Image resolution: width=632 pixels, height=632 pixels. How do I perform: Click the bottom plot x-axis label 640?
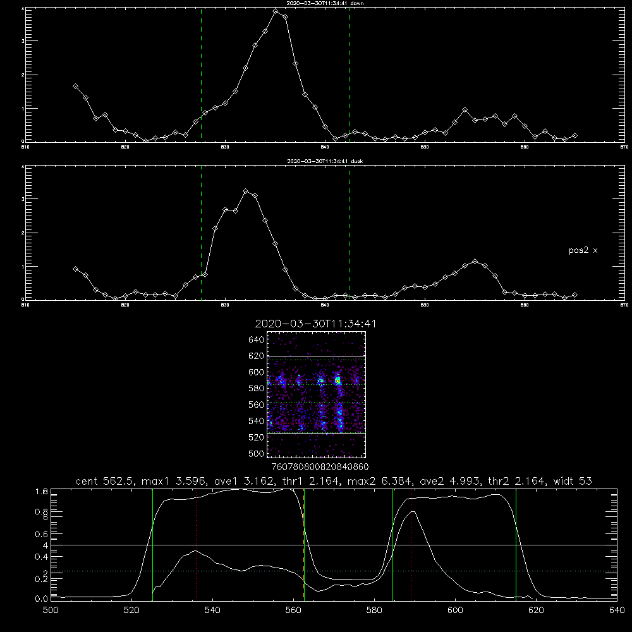[x=617, y=611]
